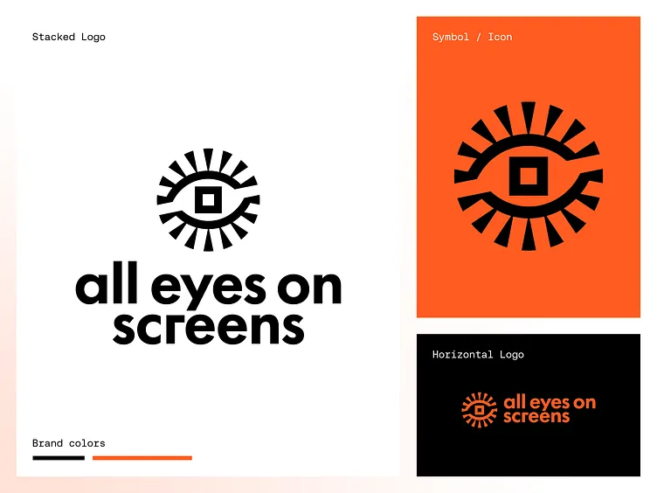Click the black 'all eyes on' wordmark line
This screenshot has height=493, width=657.
point(209,287)
